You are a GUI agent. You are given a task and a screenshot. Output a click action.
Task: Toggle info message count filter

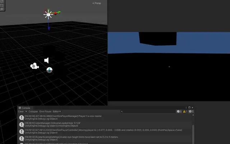179,112
